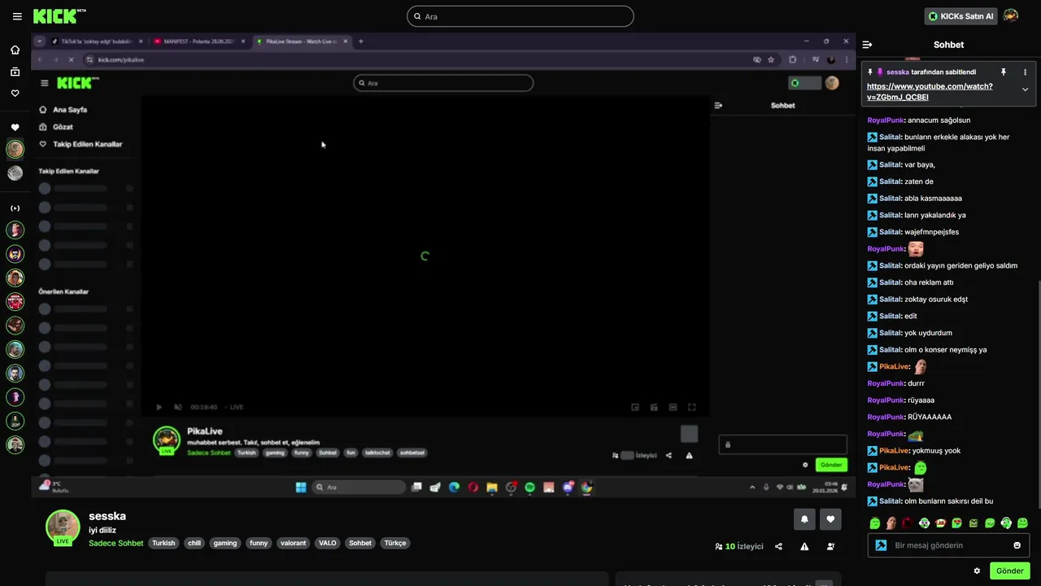Open Spotify icon in streamed taskbar
Screen dimensions: 1041x586
(529, 487)
